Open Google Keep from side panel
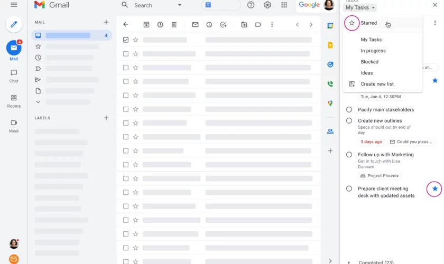Viewport: 444px width, 264px height. click(x=330, y=45)
